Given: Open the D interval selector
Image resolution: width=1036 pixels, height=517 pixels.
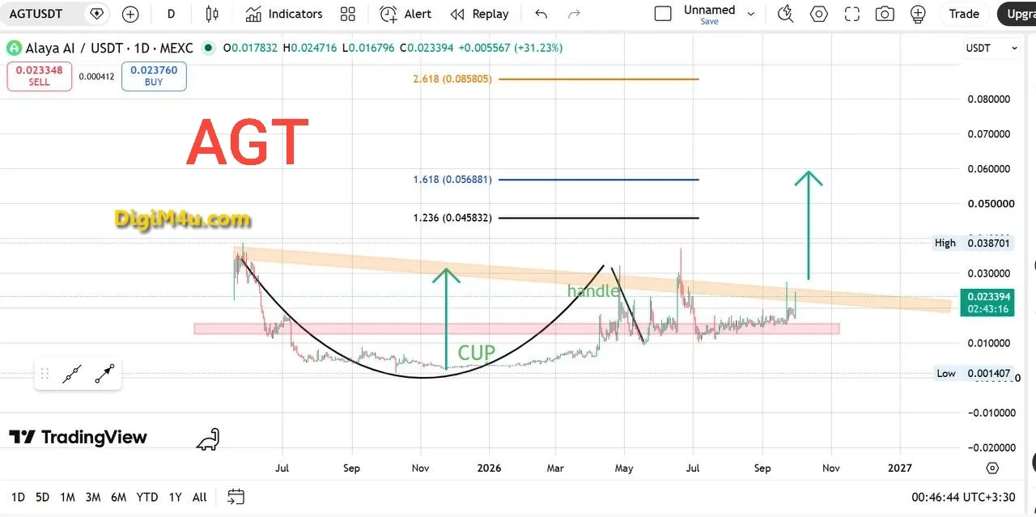Looking at the screenshot, I should coord(171,14).
